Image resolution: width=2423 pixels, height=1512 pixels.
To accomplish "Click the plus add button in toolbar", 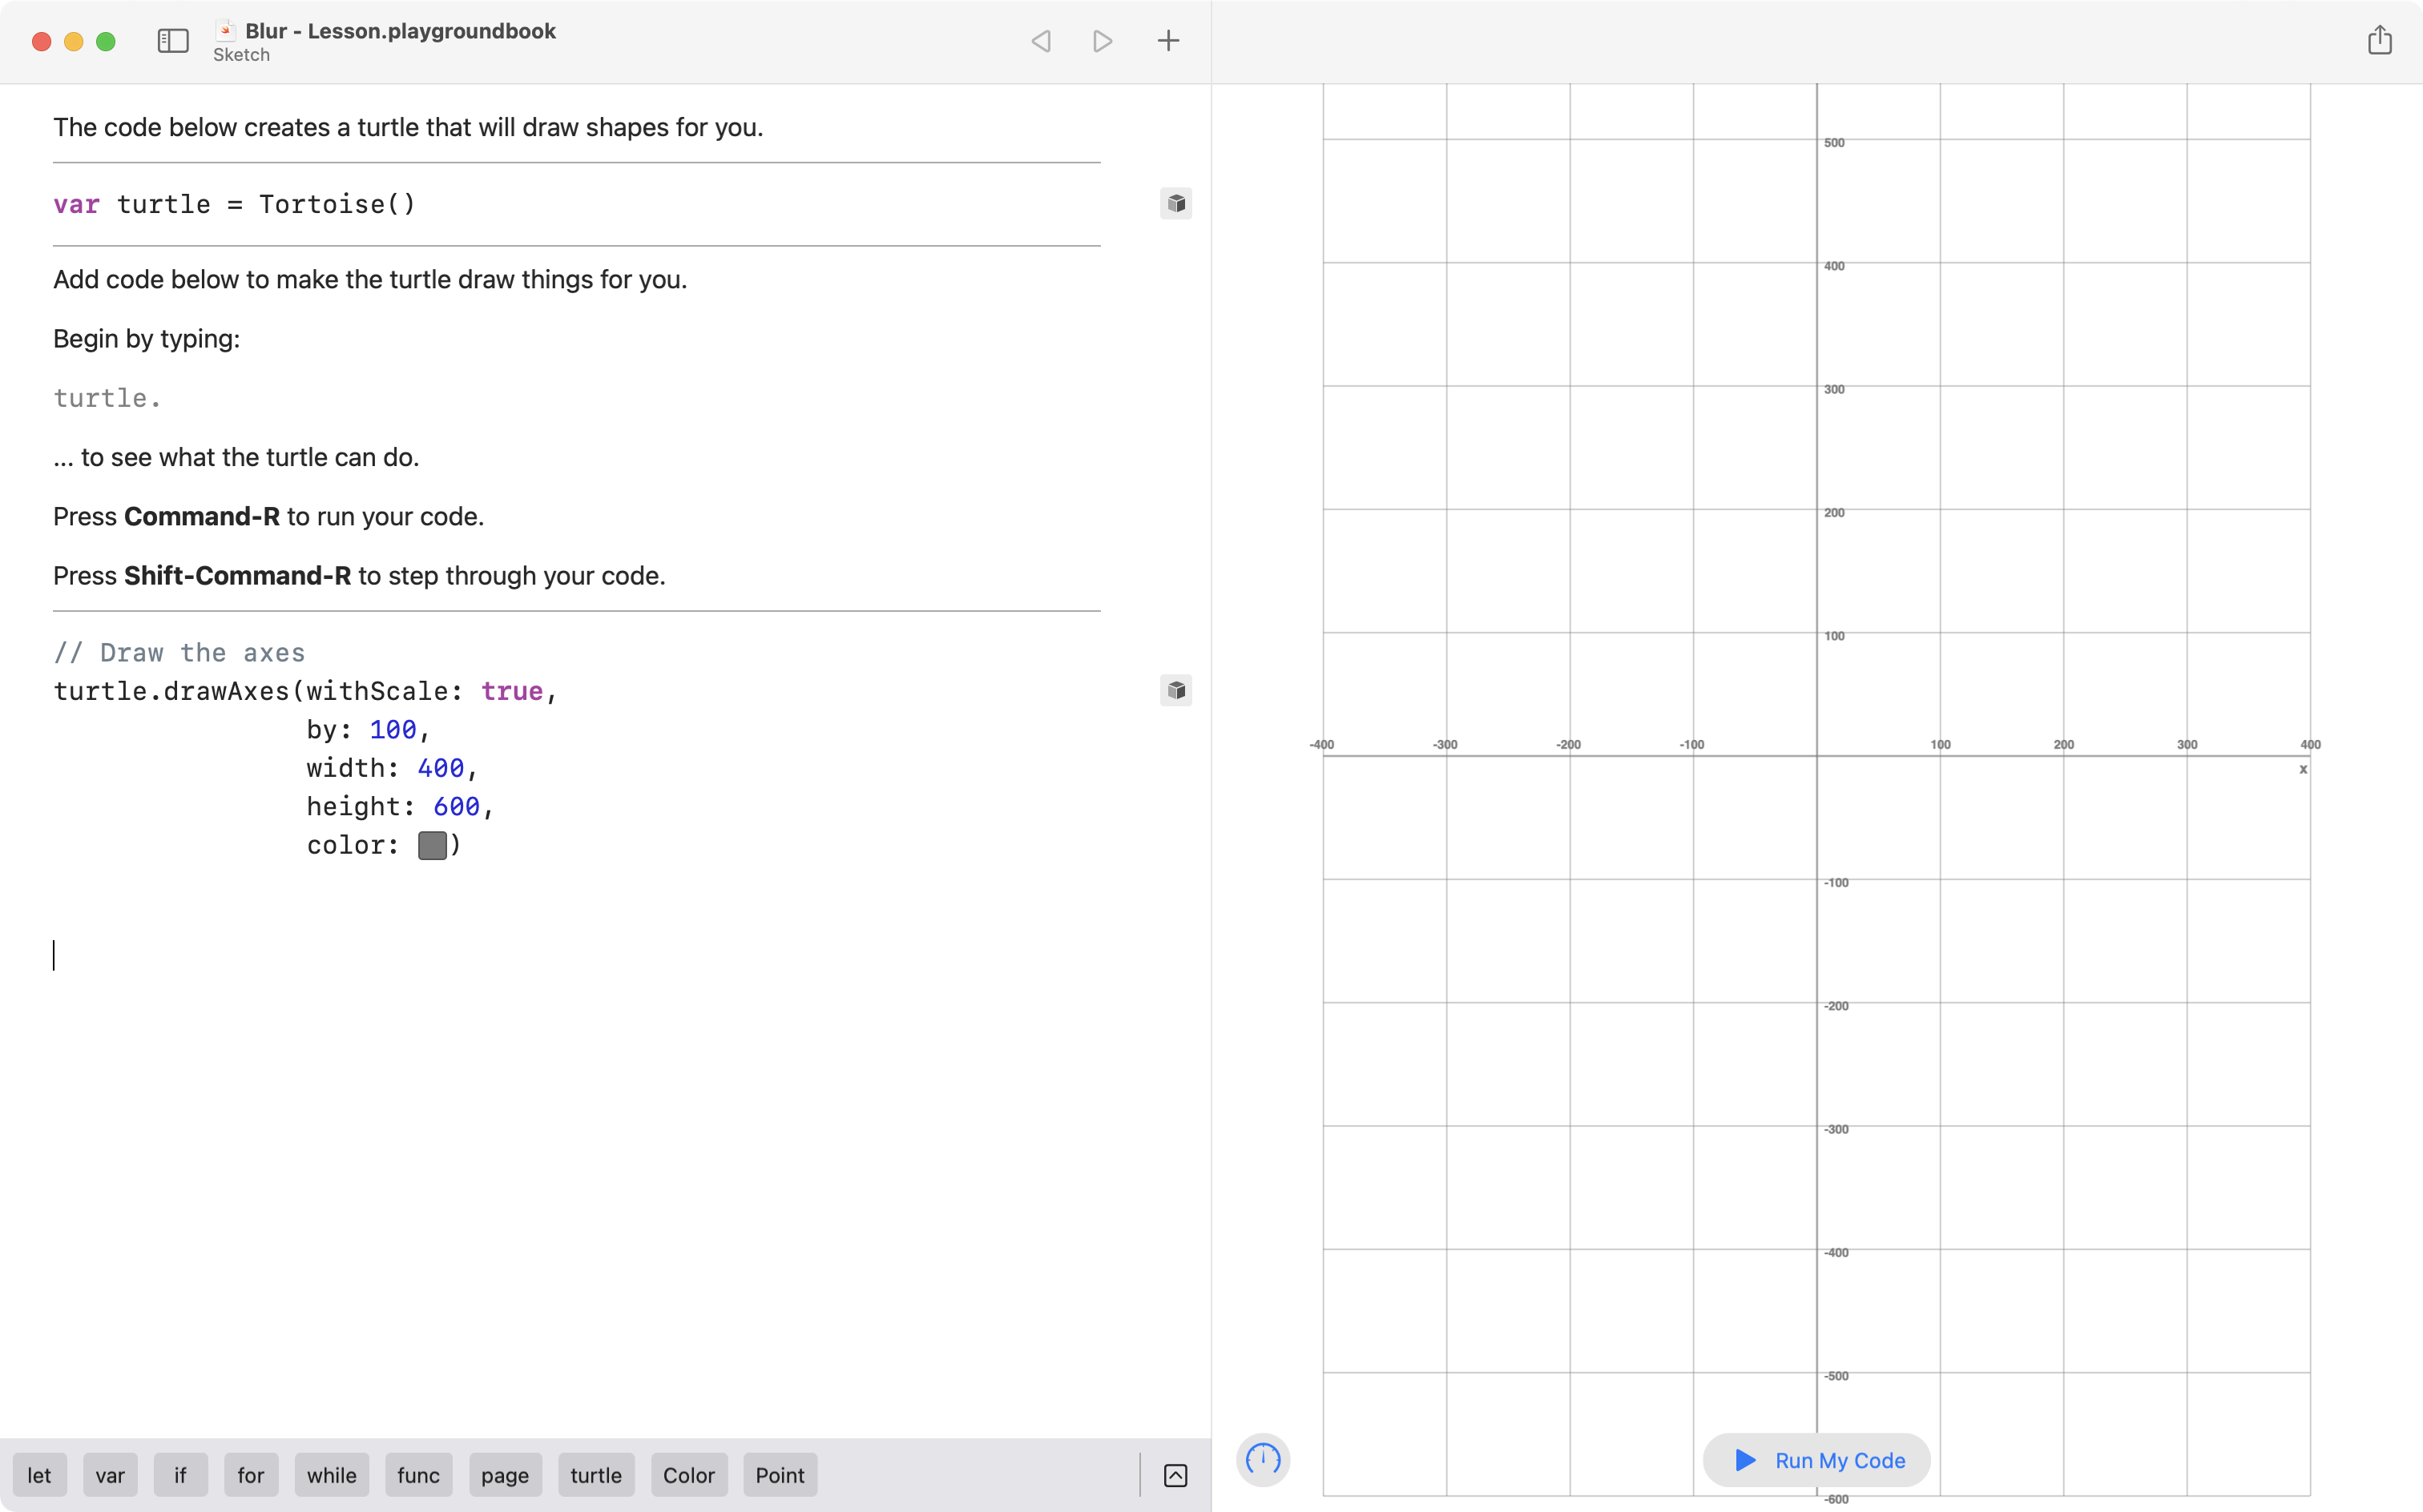I will click(x=1167, y=41).
